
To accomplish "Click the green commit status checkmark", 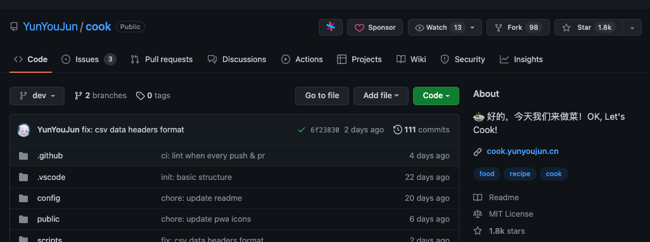I will click(x=302, y=130).
